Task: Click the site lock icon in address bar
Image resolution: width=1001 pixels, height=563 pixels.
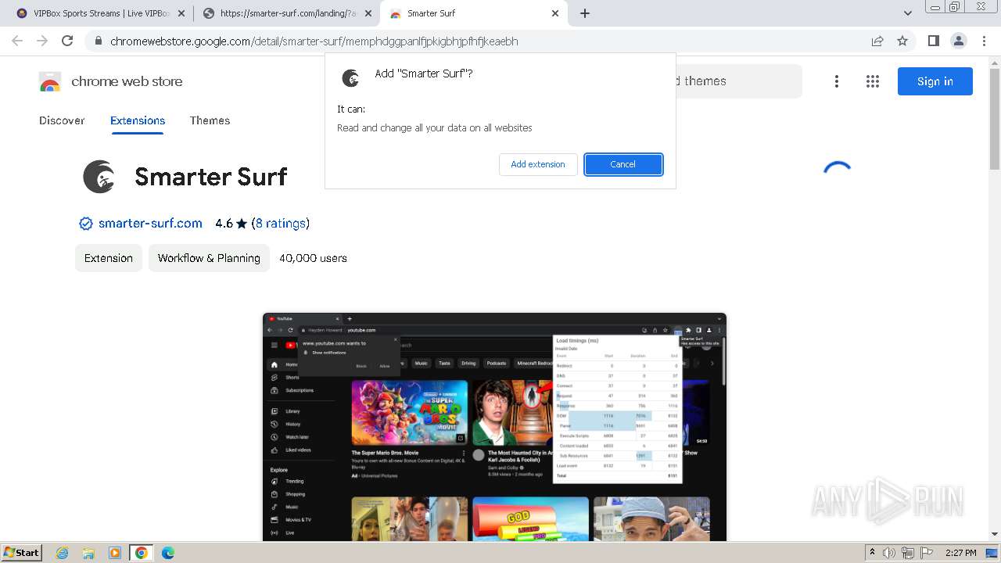Action: [98, 41]
